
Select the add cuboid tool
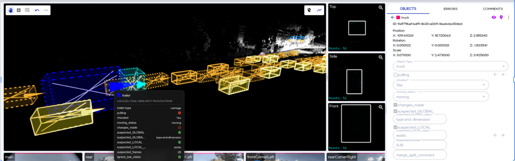(x=19, y=10)
